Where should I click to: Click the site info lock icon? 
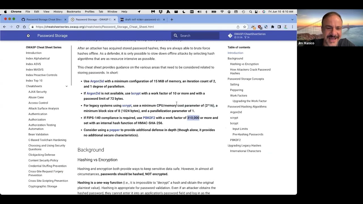tap(33, 27)
